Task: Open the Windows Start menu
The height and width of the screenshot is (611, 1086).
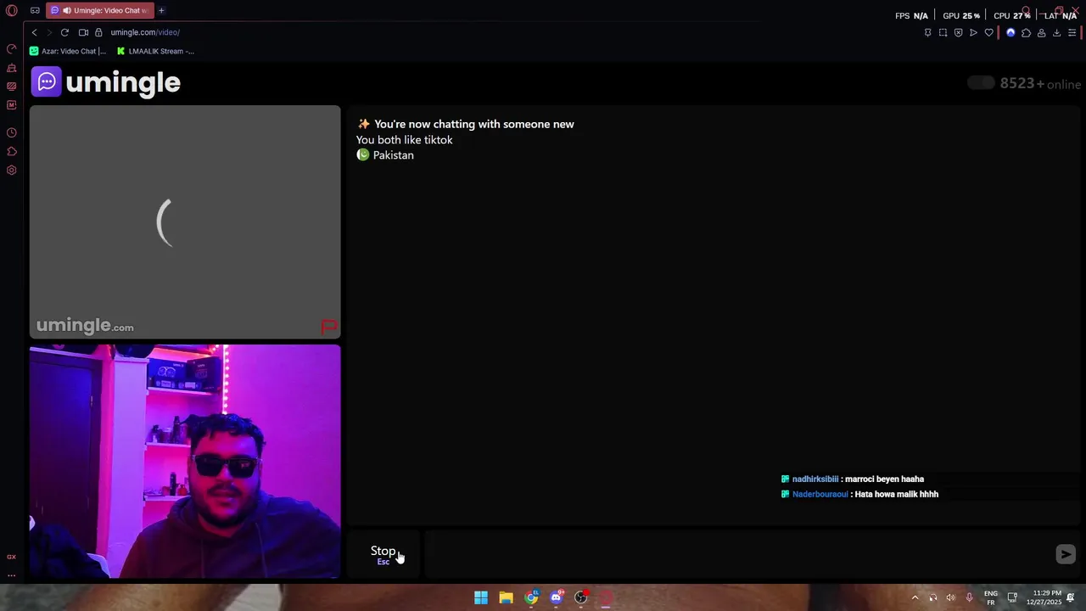Action: pyautogui.click(x=481, y=597)
